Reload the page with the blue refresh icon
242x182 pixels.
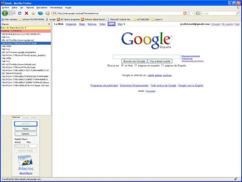pos(20,13)
